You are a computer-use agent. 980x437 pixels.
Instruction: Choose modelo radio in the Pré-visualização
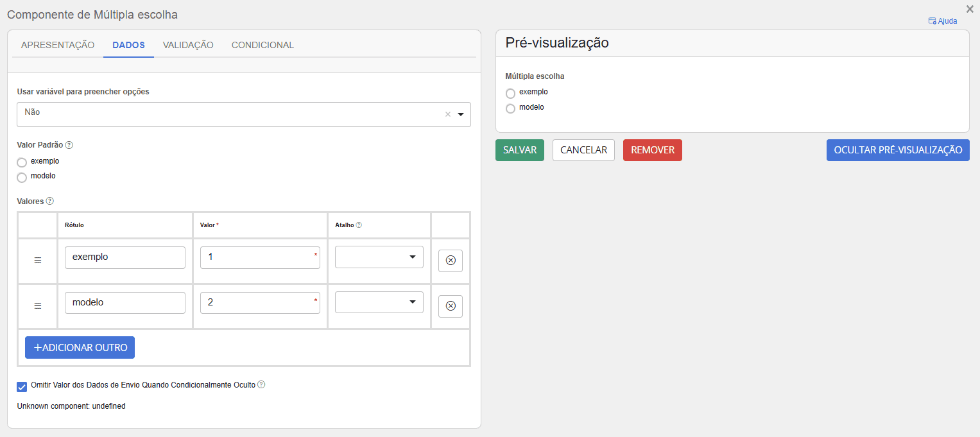tap(511, 108)
